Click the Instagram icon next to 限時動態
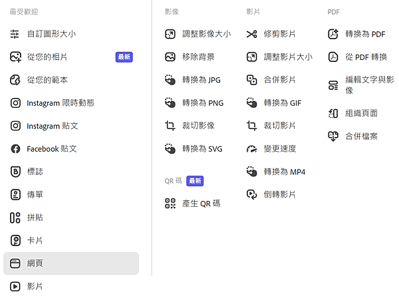 coord(15,103)
